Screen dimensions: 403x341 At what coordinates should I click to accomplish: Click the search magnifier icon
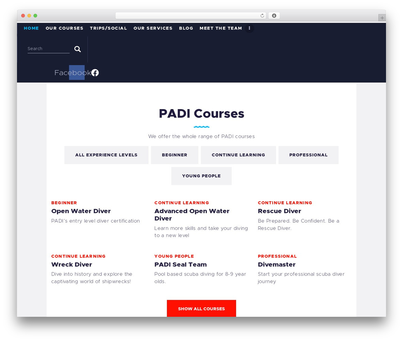pos(77,49)
